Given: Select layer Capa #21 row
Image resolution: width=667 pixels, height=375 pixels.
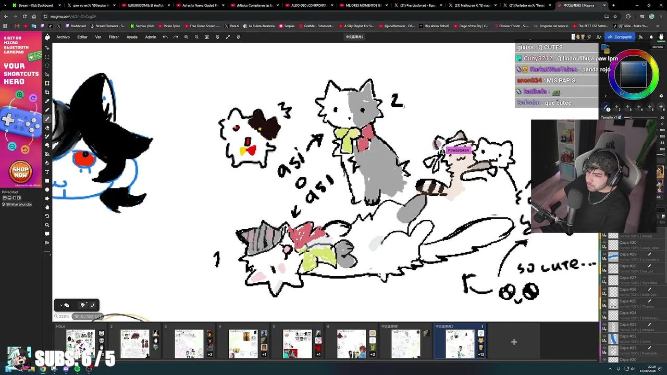Looking at the screenshot, I should coord(634,350).
